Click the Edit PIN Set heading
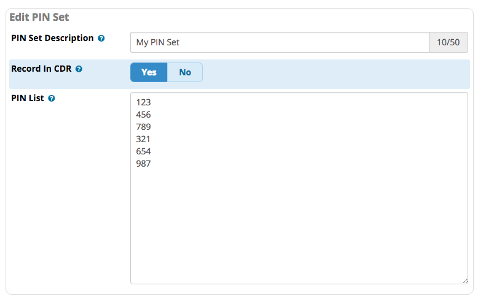Screen dimensions: 478x299 tap(39, 17)
